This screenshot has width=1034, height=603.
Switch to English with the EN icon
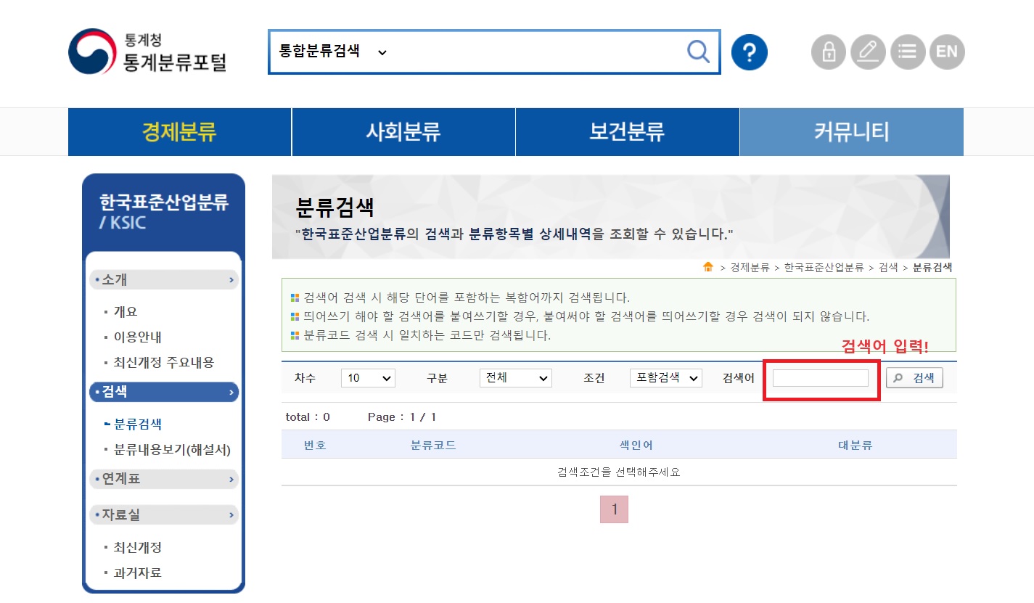tap(947, 52)
